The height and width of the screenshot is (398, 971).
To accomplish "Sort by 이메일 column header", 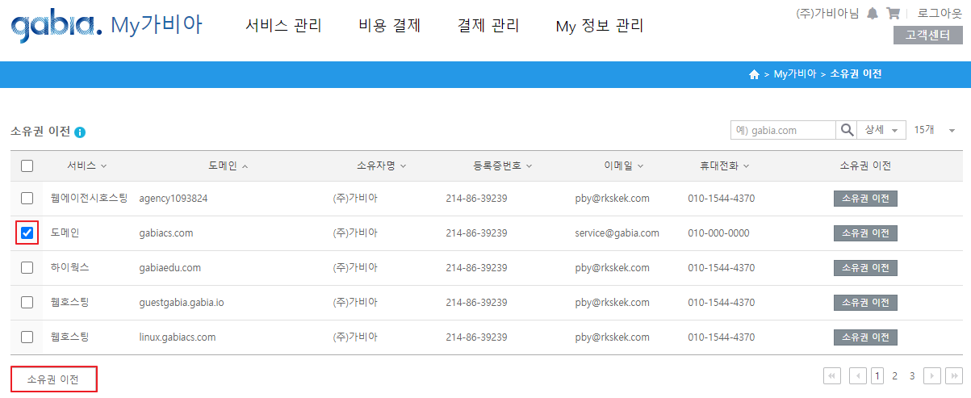I will [x=623, y=165].
